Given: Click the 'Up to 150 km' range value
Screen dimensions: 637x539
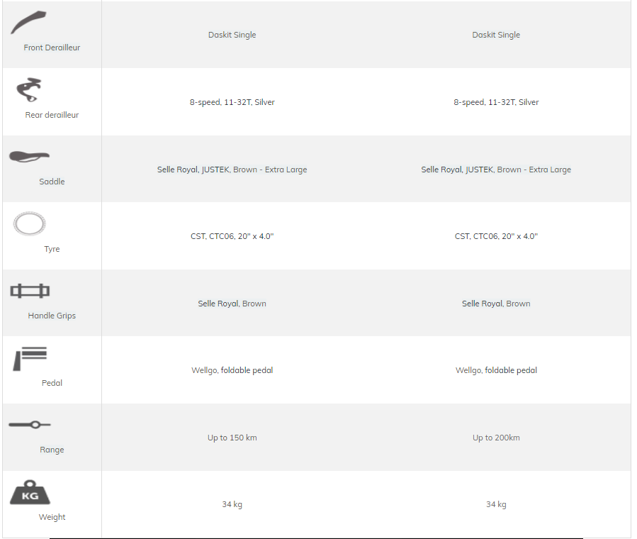Looking at the screenshot, I should pos(232,438).
